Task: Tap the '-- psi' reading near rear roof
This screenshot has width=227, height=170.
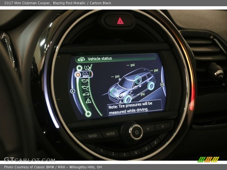Action: tap(154, 70)
